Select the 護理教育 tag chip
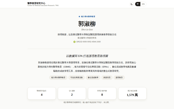Screen dimensions: 174x109 coord(119,77)
